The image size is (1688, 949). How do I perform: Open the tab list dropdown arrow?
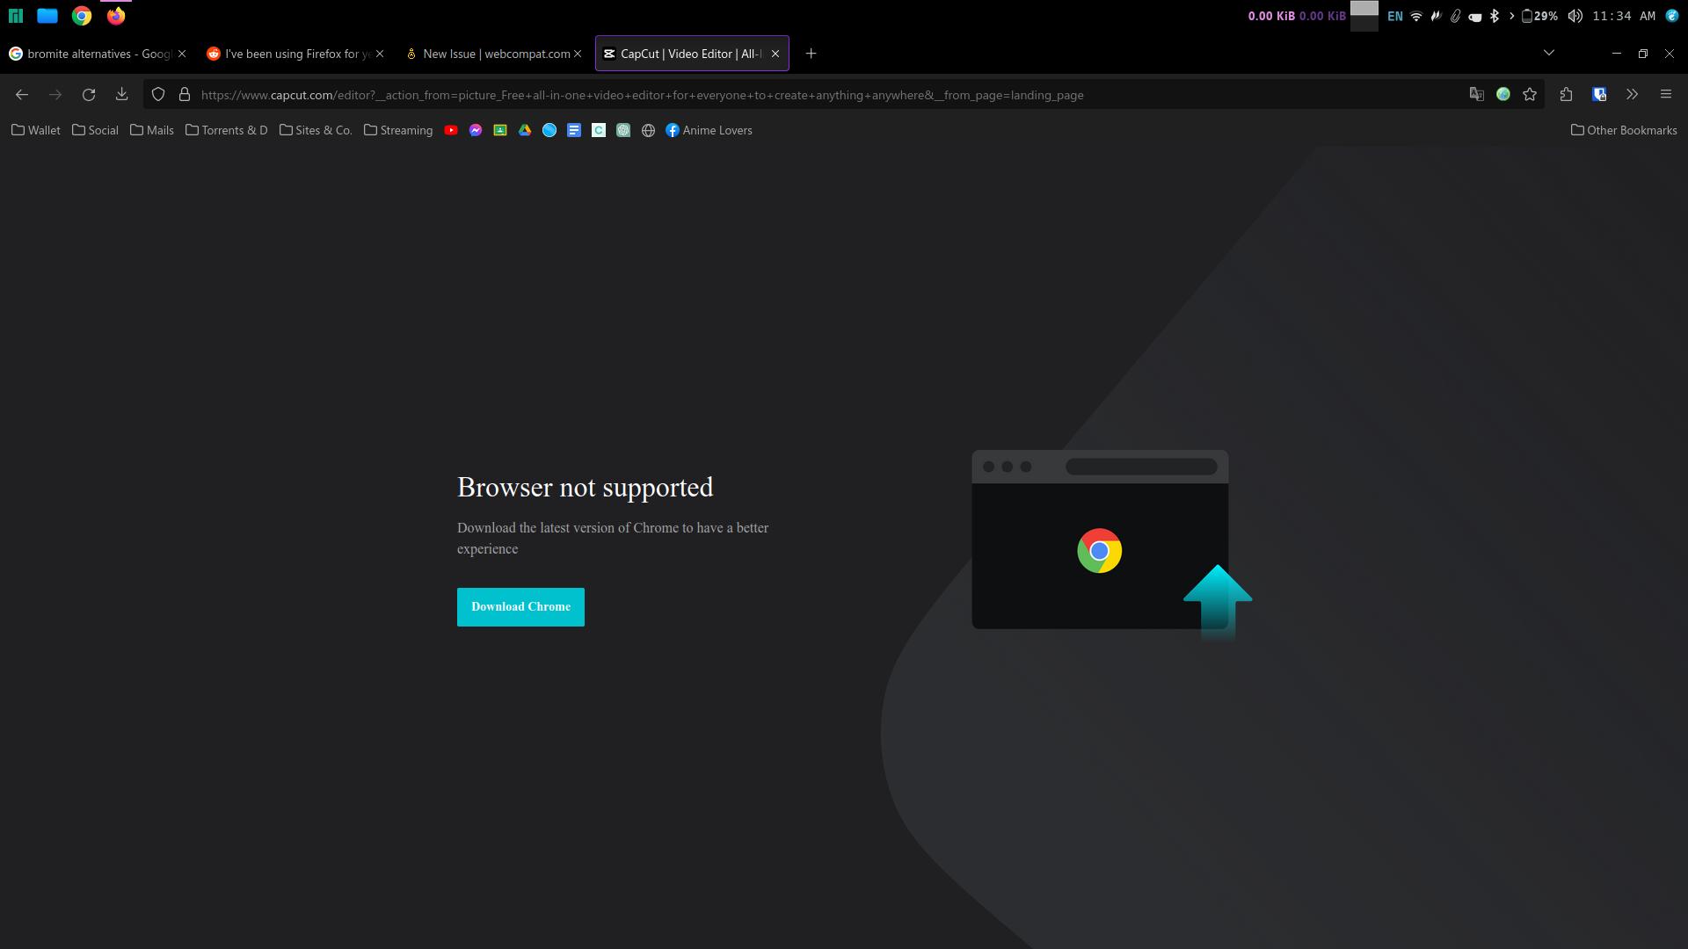(x=1549, y=53)
